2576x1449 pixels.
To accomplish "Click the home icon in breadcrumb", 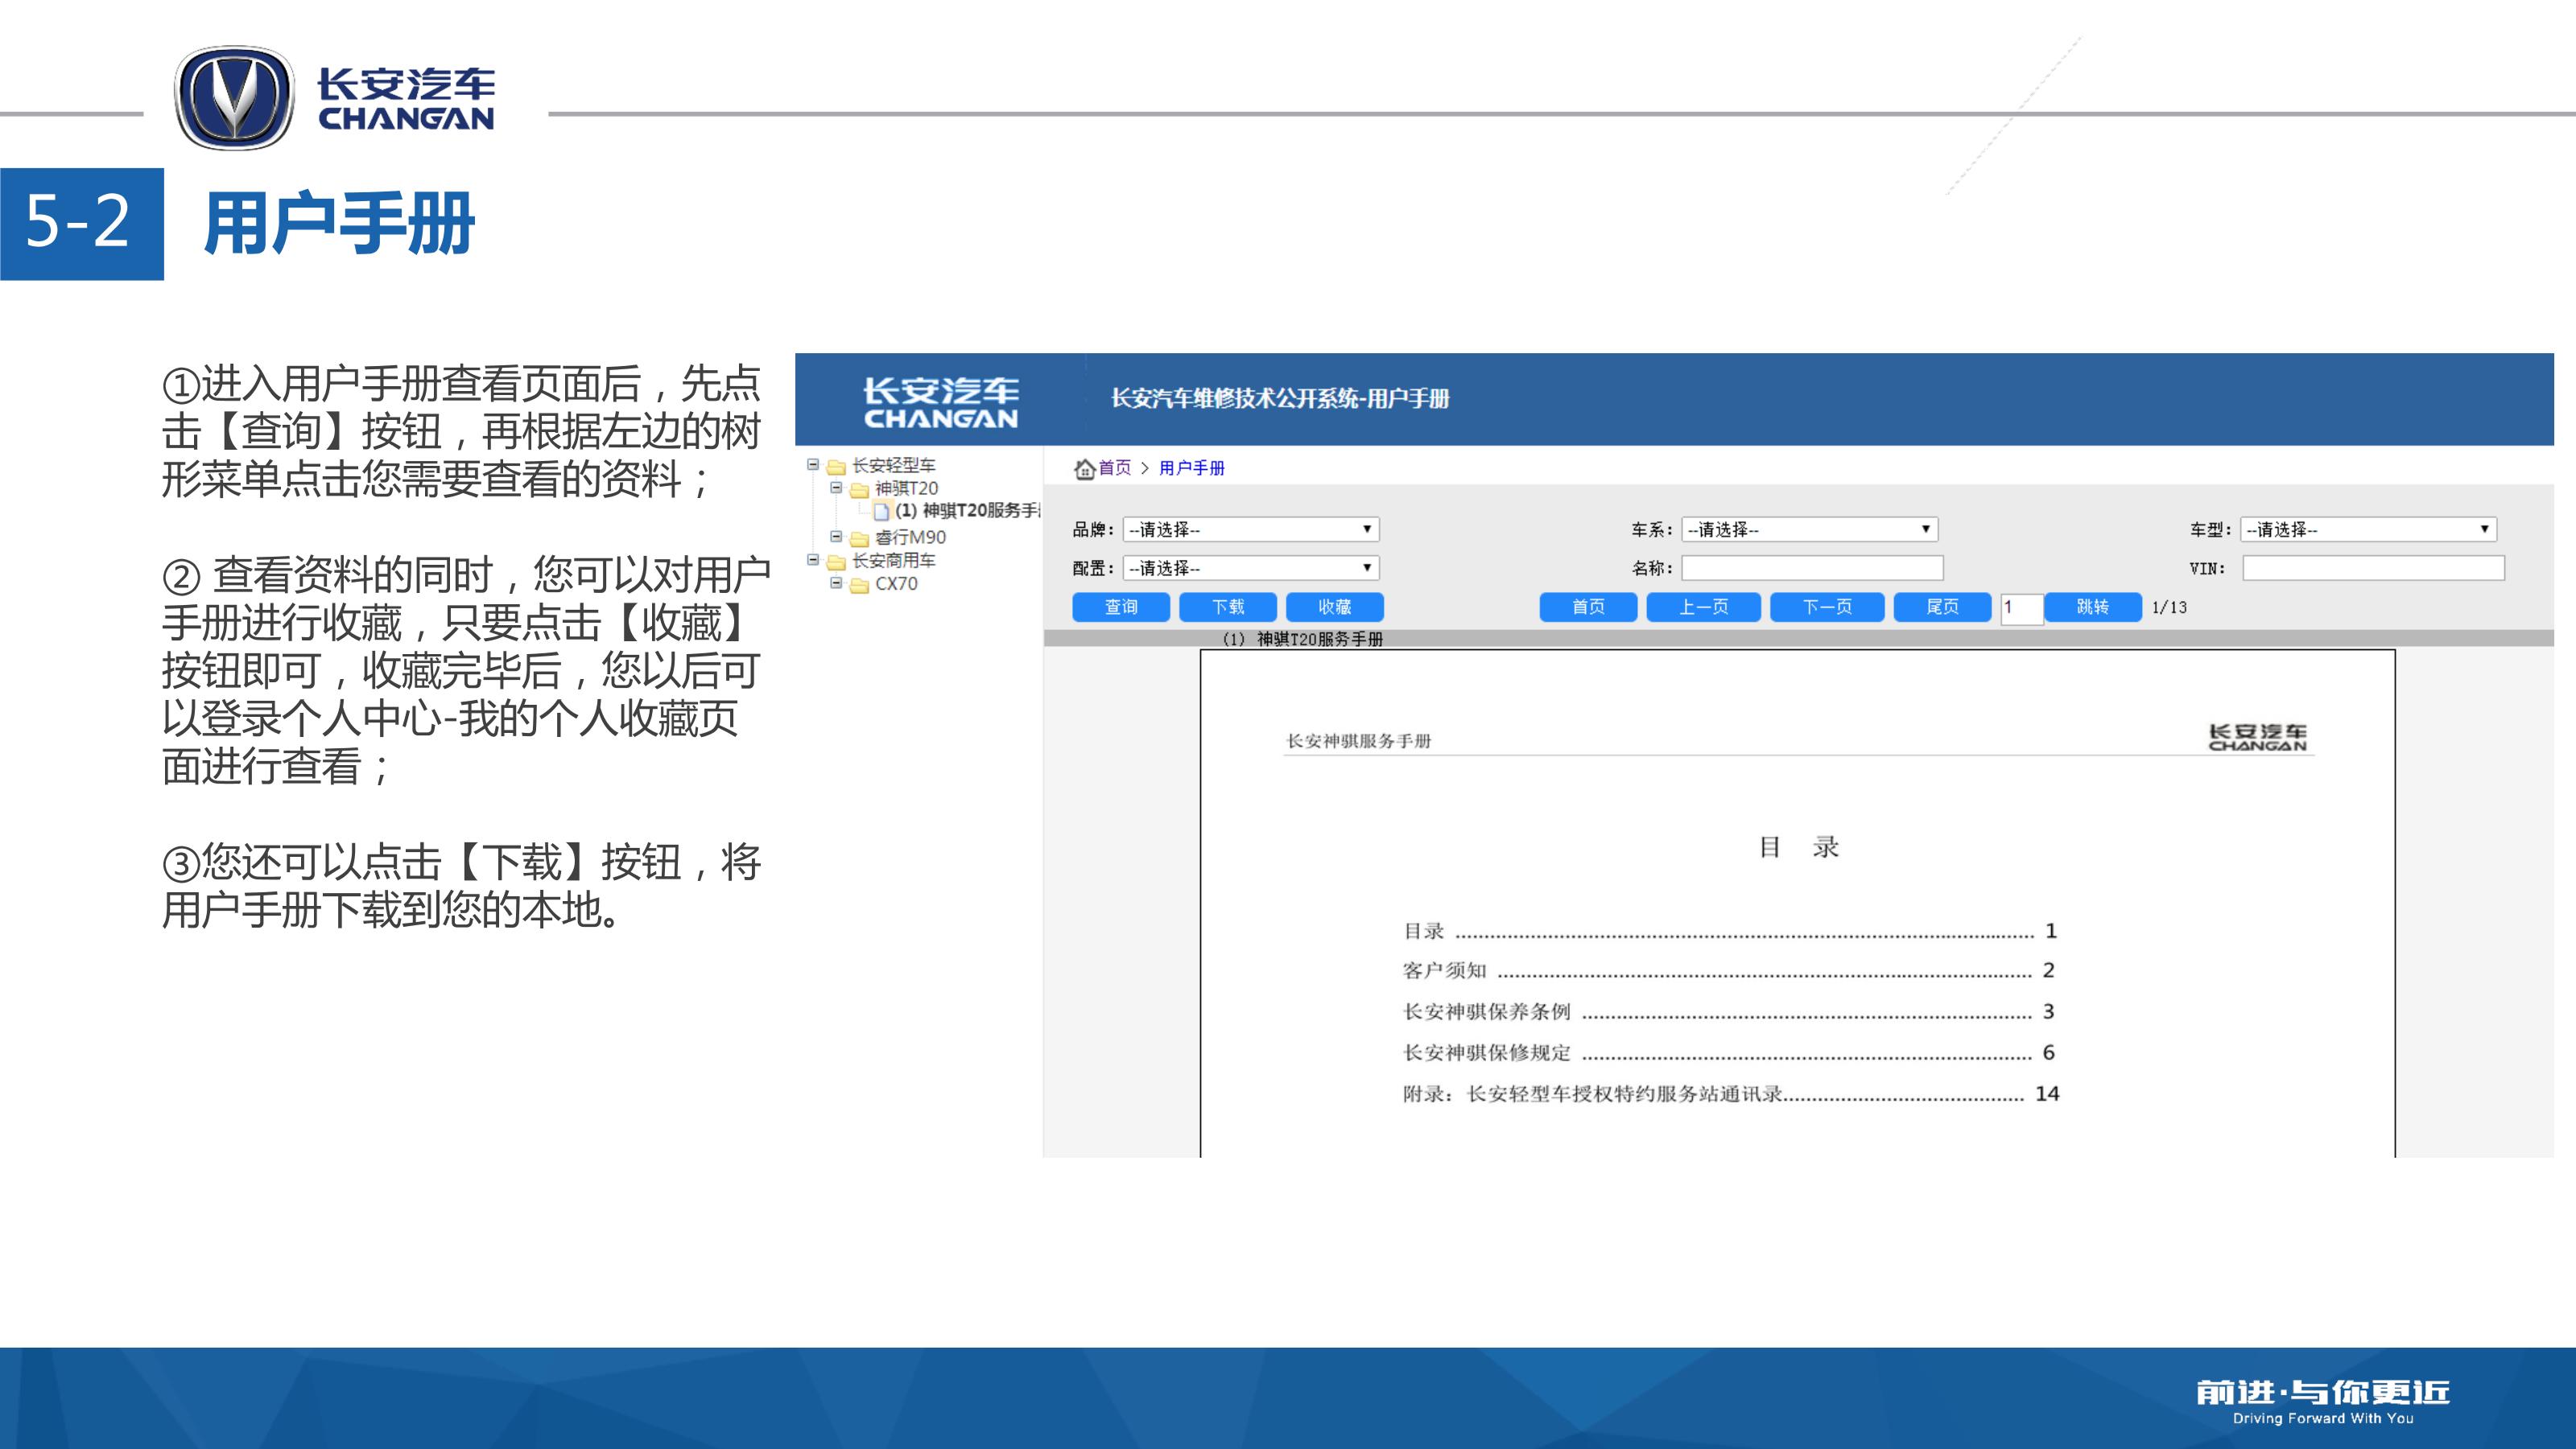I will (x=1084, y=469).
